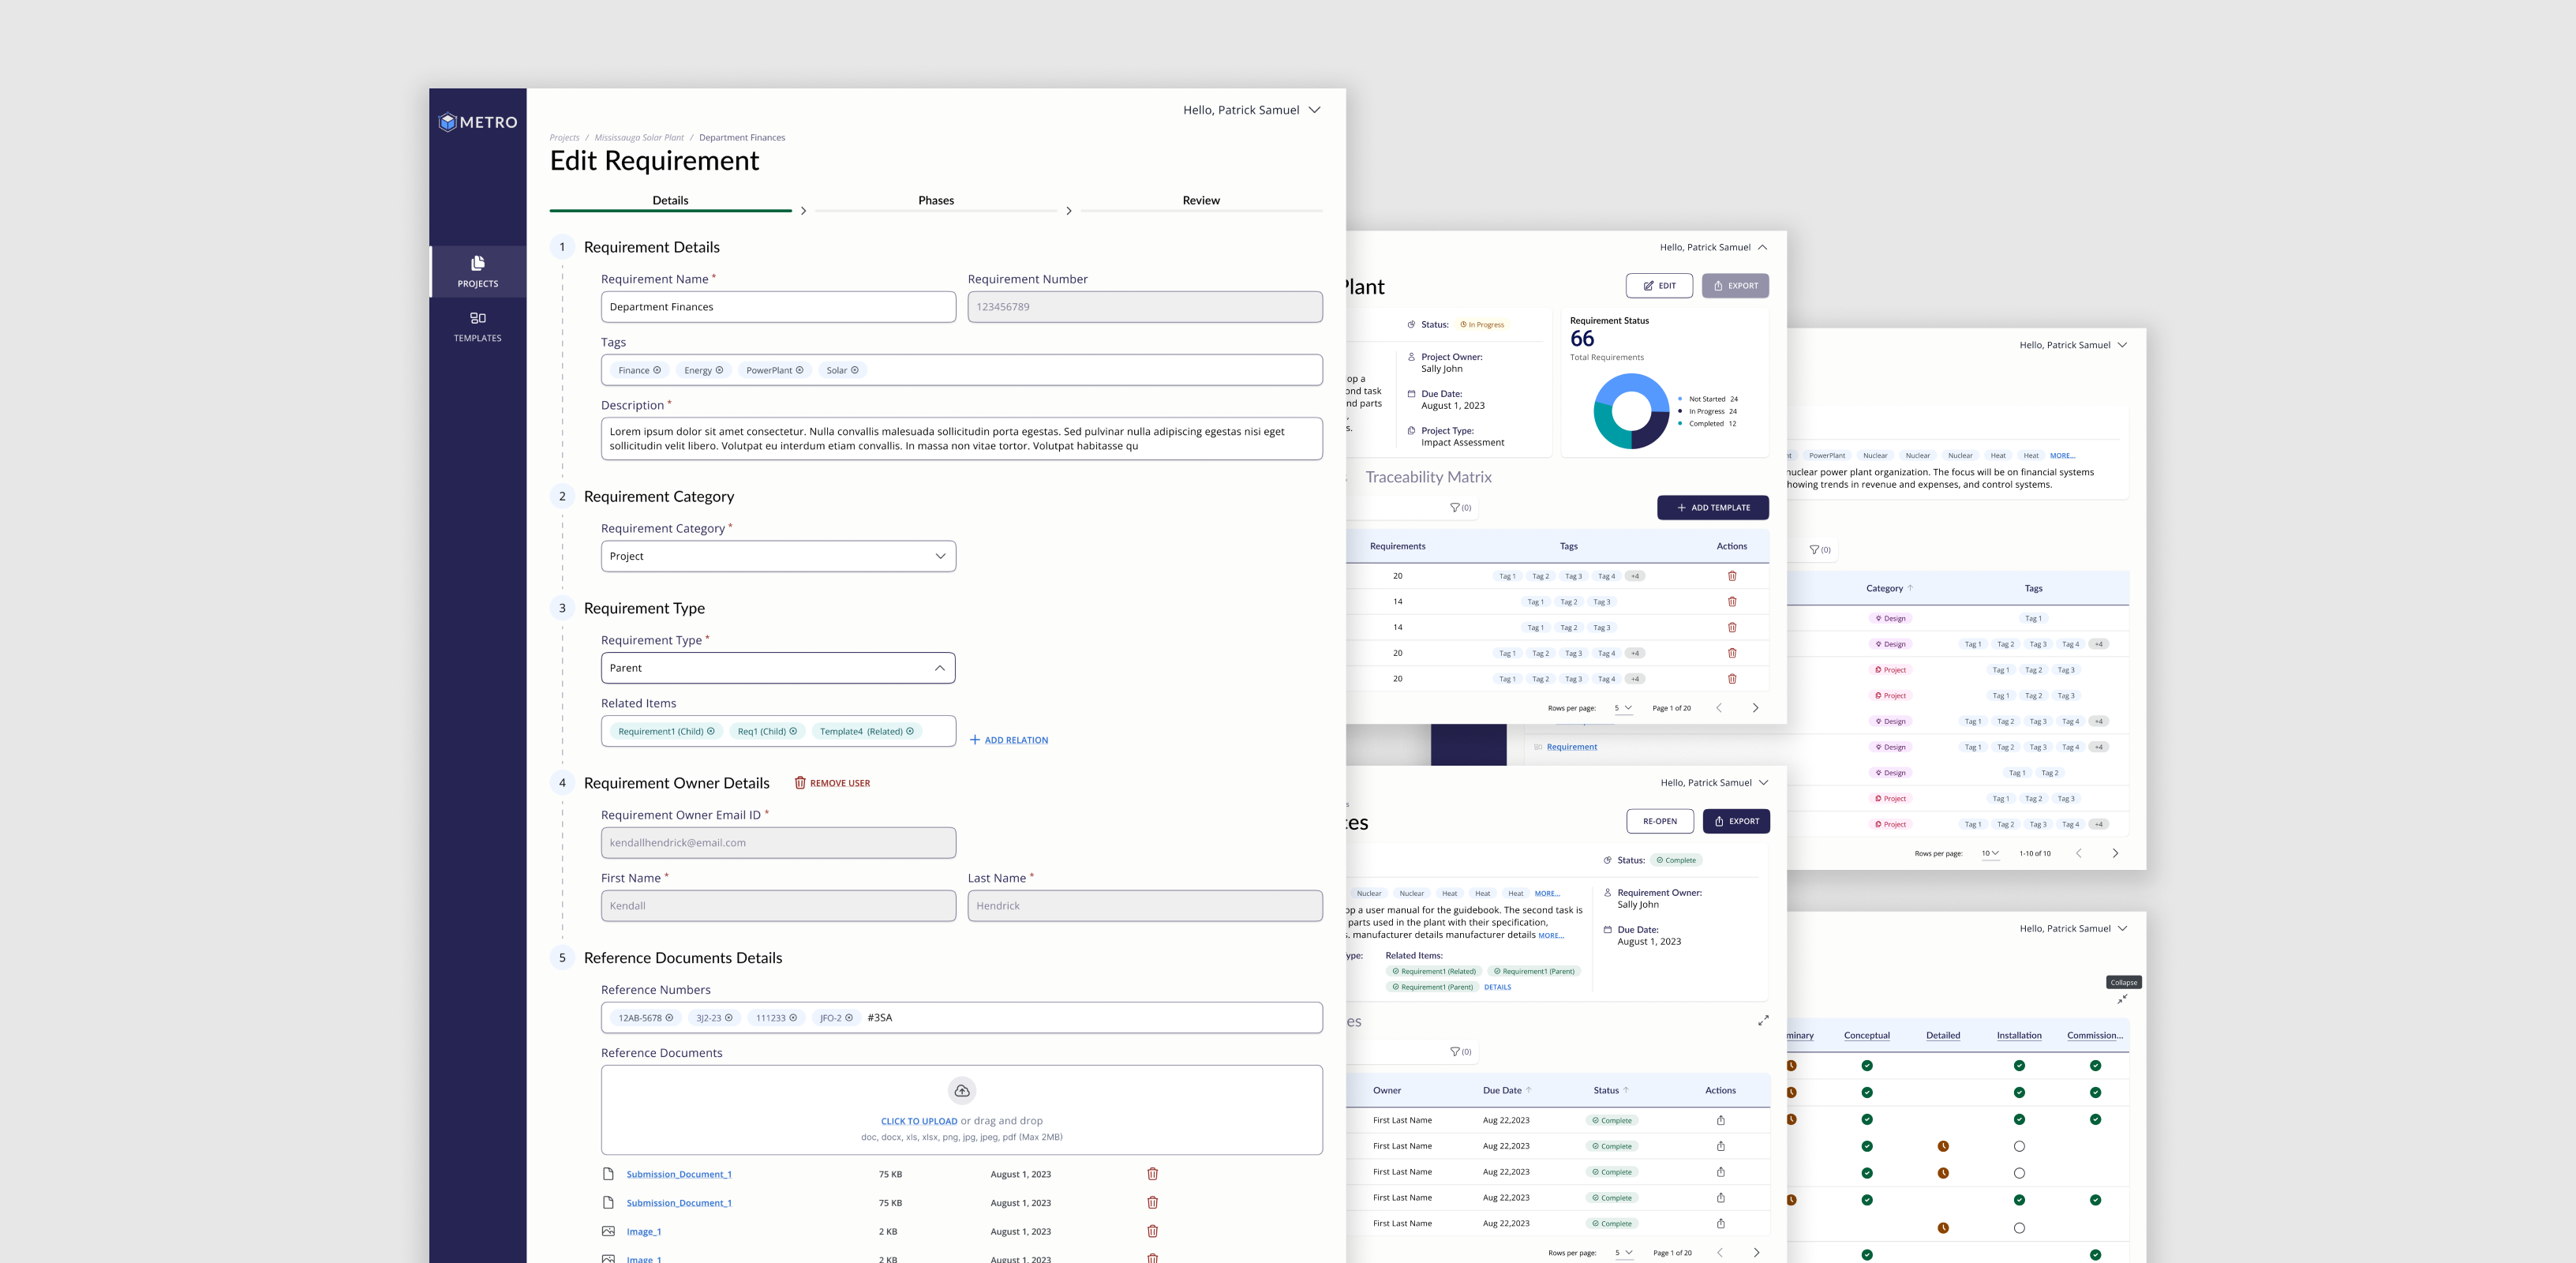Image resolution: width=2576 pixels, height=1263 pixels.
Task: Open the Installation phase column
Action: [2019, 1035]
